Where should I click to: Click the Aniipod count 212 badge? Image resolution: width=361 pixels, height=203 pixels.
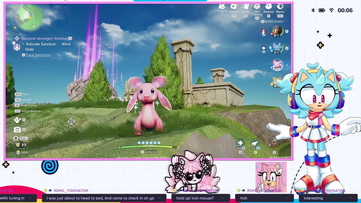coord(21,145)
